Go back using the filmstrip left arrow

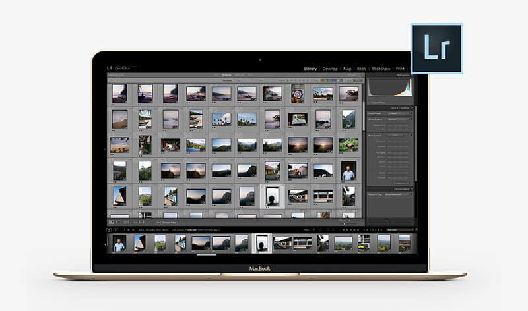coord(129,230)
